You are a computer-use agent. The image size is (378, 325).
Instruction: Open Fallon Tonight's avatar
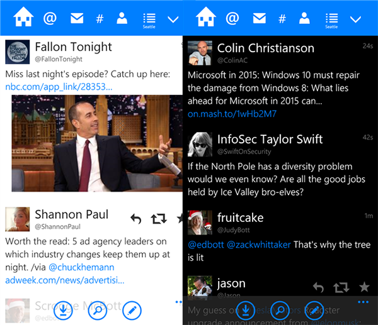click(18, 52)
